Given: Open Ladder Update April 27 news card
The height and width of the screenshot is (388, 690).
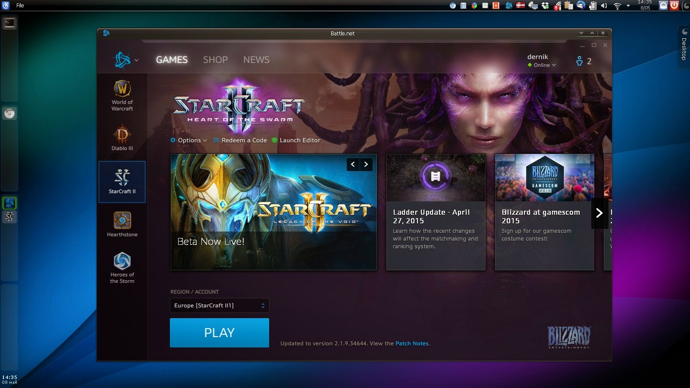Looking at the screenshot, I should pos(436,212).
